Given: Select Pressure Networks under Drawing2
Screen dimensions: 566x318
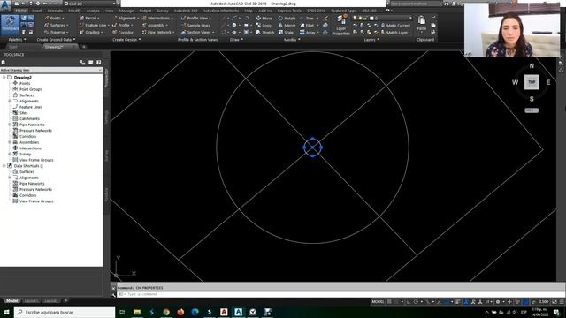Looking at the screenshot, I should coord(35,131).
